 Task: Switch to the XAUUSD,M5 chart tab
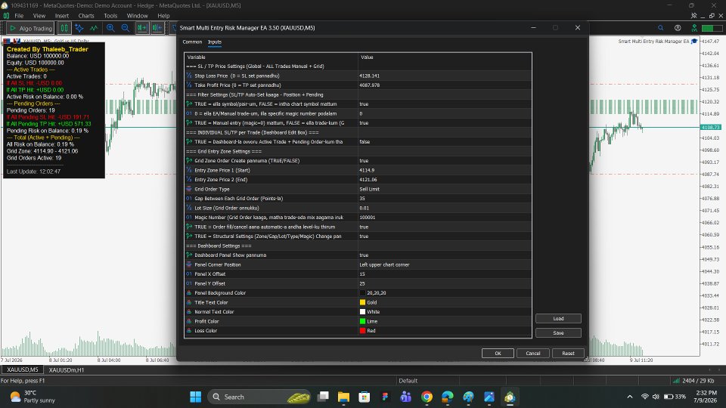coord(22,369)
